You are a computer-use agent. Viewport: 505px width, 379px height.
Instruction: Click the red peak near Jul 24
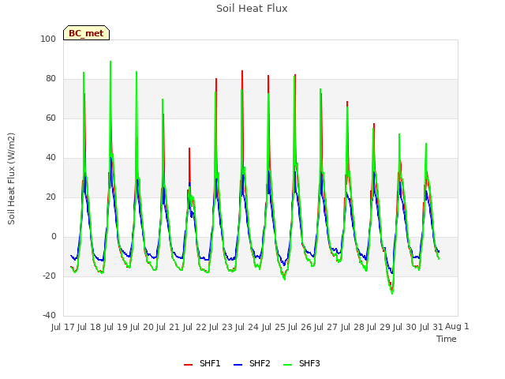pyautogui.click(x=242, y=71)
